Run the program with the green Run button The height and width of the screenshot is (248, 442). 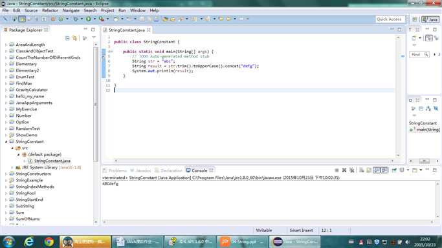tap(88, 19)
